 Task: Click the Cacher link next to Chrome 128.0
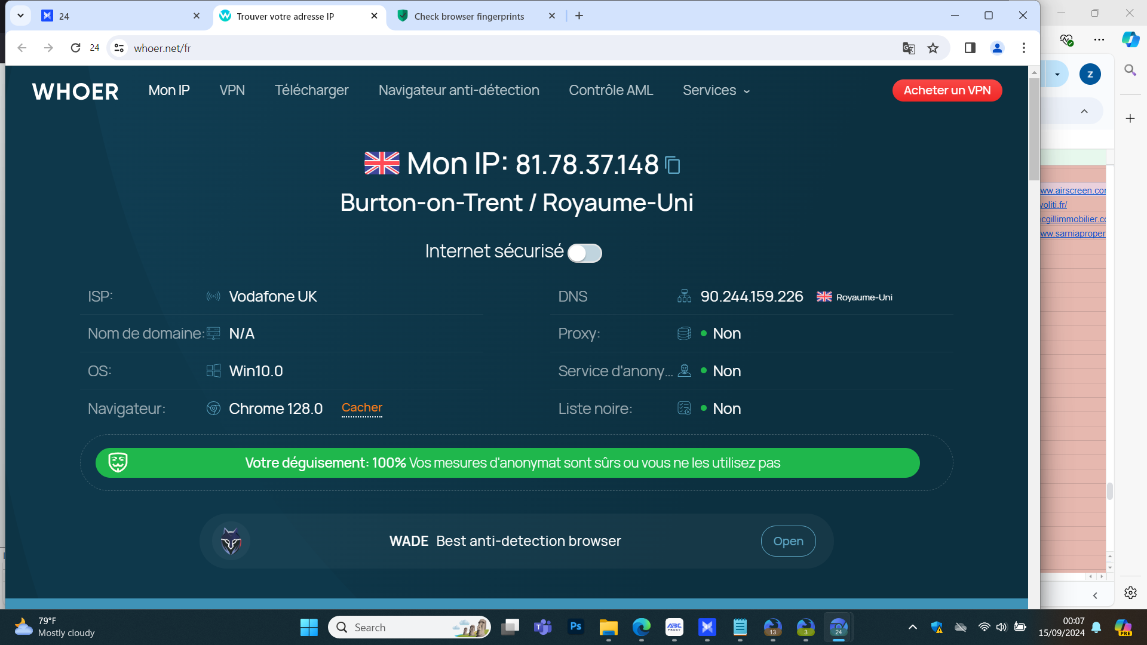(361, 408)
